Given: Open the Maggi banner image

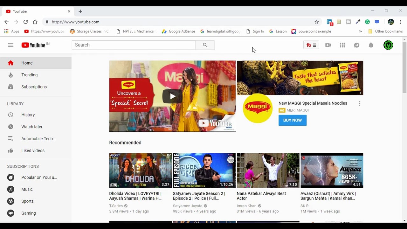Looking at the screenshot, I should click(300, 78).
